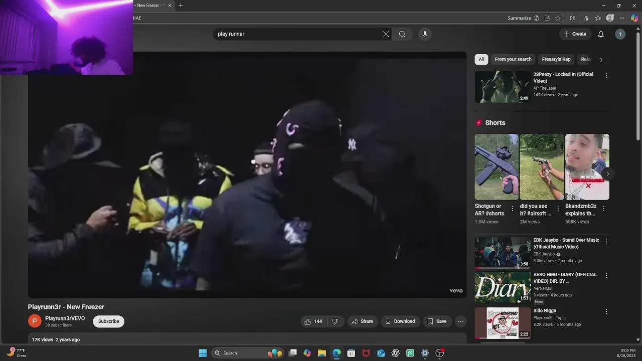Download the video
The width and height of the screenshot is (642, 361).
point(400,321)
